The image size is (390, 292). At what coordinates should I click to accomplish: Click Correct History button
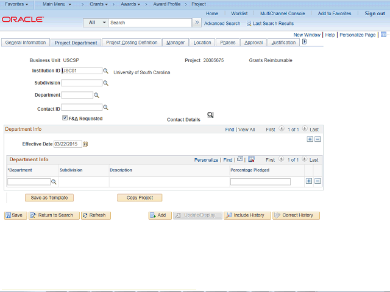tap(296, 215)
